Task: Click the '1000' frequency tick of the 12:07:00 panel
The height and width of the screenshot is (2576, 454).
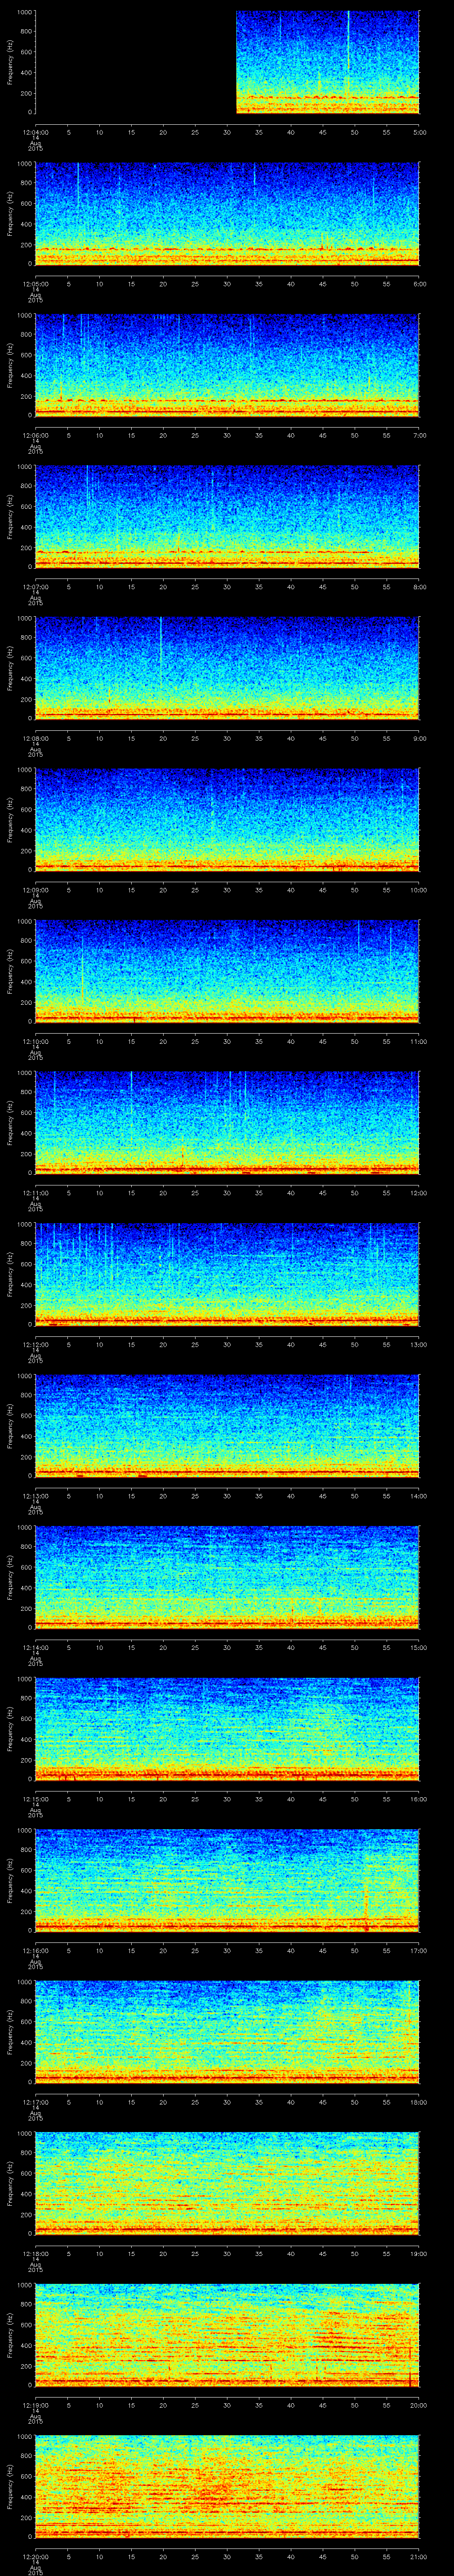Action: pos(25,467)
